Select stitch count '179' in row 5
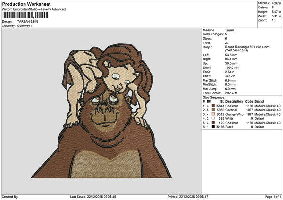 coord(222,123)
